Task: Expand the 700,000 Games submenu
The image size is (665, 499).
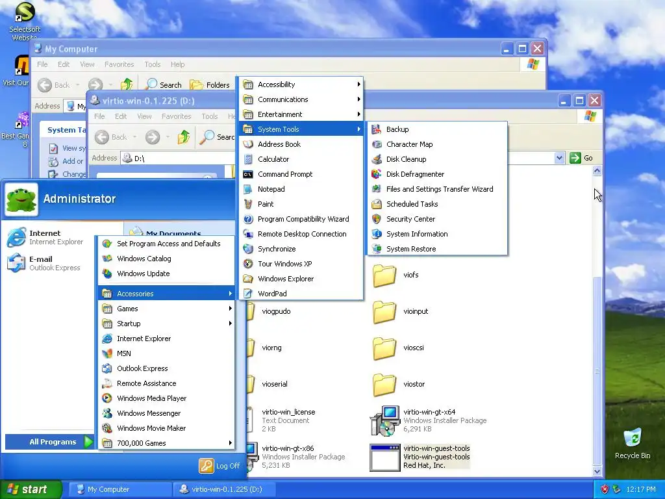Action: [x=167, y=443]
